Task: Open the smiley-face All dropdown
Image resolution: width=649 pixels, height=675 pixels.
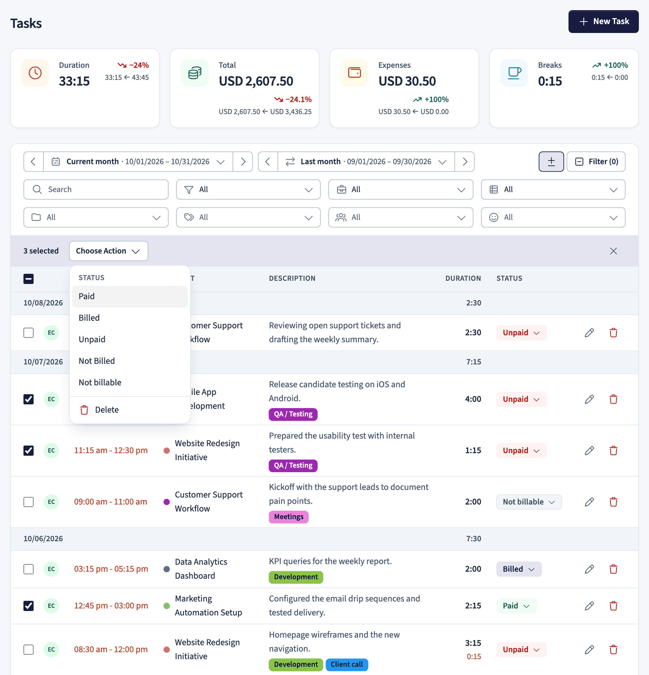Action: (x=553, y=217)
